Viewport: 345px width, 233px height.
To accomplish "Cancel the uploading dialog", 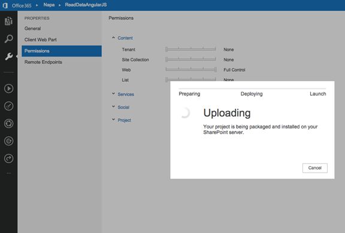I will point(315,168).
